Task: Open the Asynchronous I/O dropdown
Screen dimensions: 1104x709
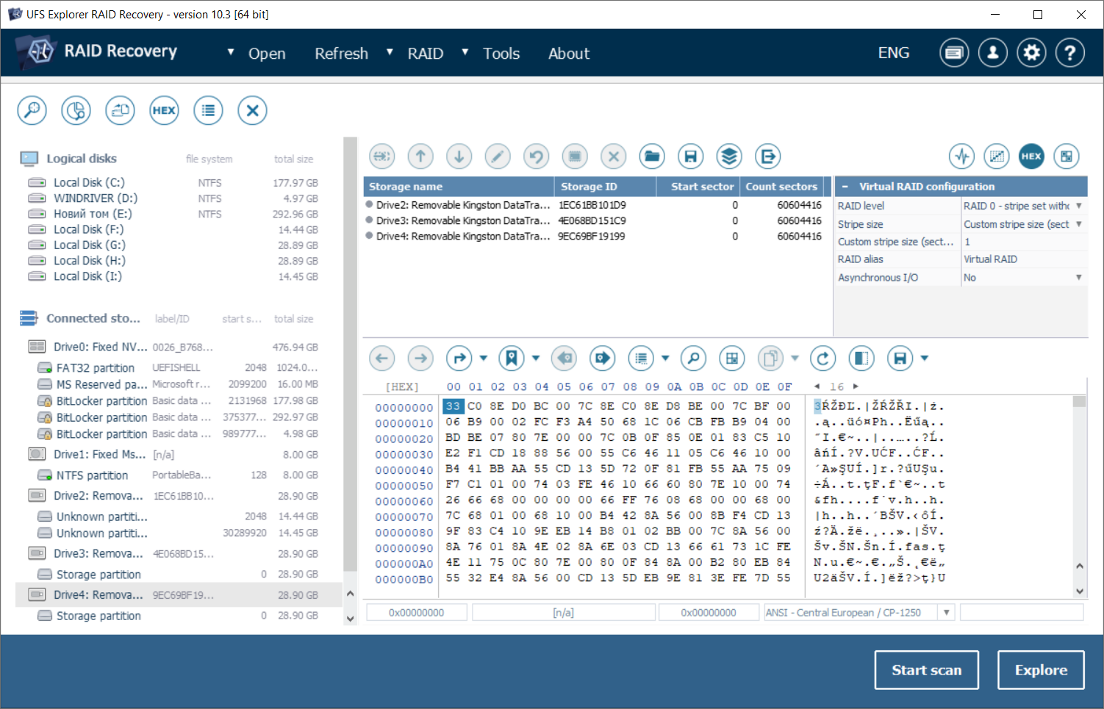Action: click(x=1079, y=278)
